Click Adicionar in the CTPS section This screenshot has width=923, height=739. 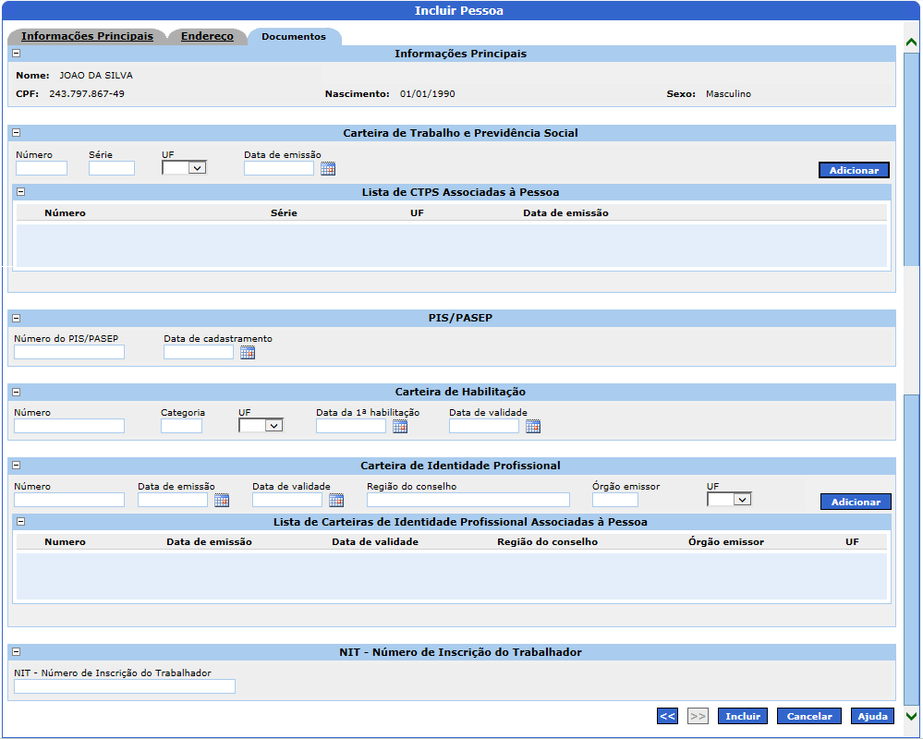(854, 170)
